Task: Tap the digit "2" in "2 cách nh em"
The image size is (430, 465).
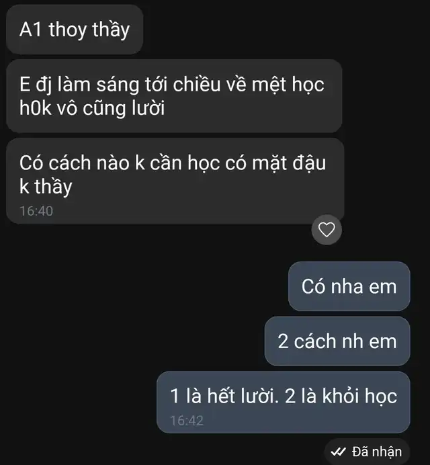Action: pos(284,341)
